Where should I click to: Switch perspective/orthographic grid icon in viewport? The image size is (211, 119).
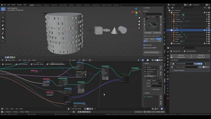[139, 28]
